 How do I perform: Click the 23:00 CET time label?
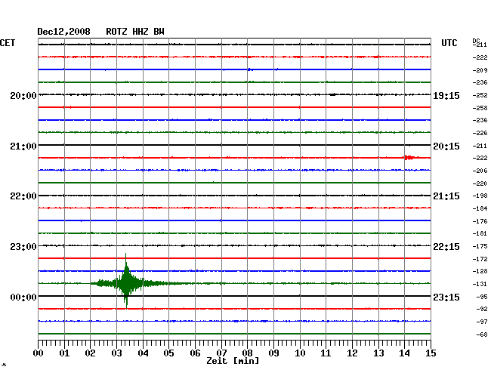click(23, 247)
